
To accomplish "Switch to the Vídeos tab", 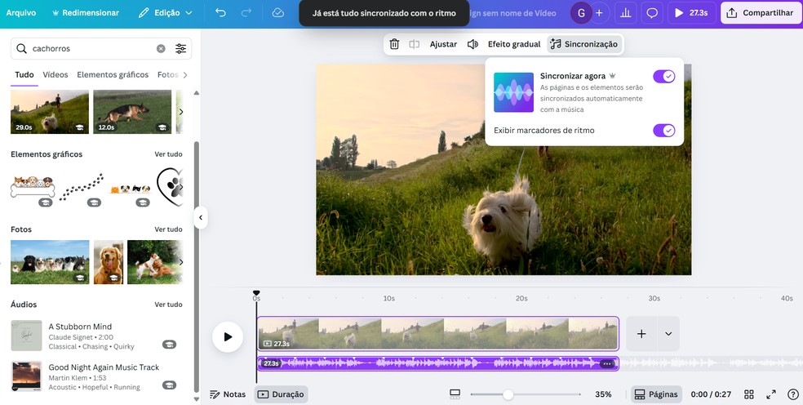I will [x=55, y=75].
